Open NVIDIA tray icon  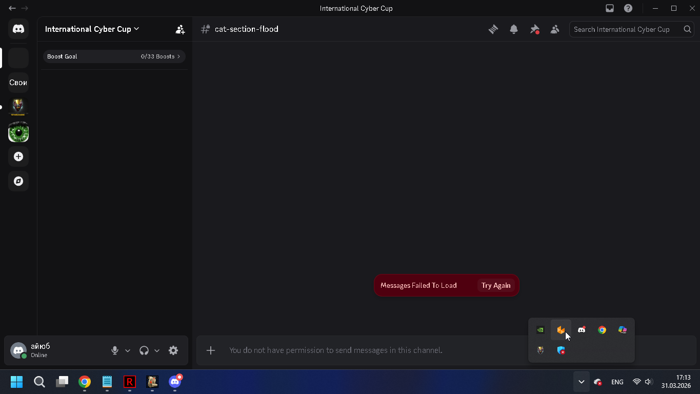pyautogui.click(x=541, y=330)
